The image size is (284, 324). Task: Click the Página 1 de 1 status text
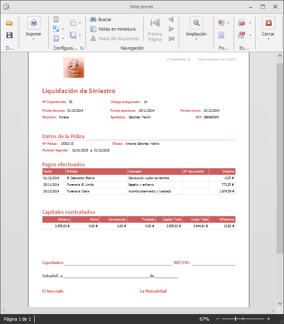click(x=17, y=319)
